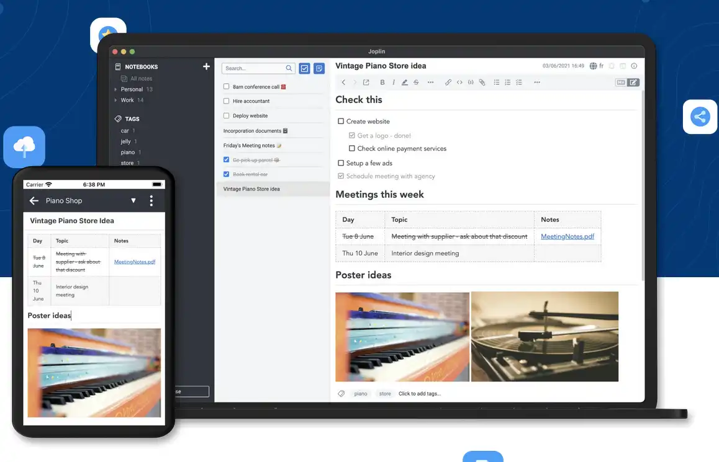Uncheck the "Book rental car" to-do

click(227, 174)
